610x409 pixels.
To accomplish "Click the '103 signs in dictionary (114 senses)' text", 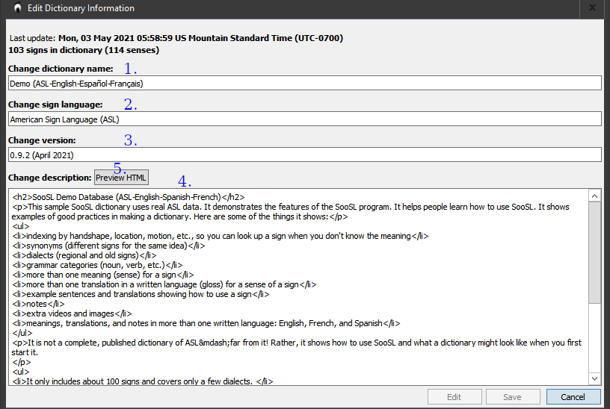I will [84, 50].
